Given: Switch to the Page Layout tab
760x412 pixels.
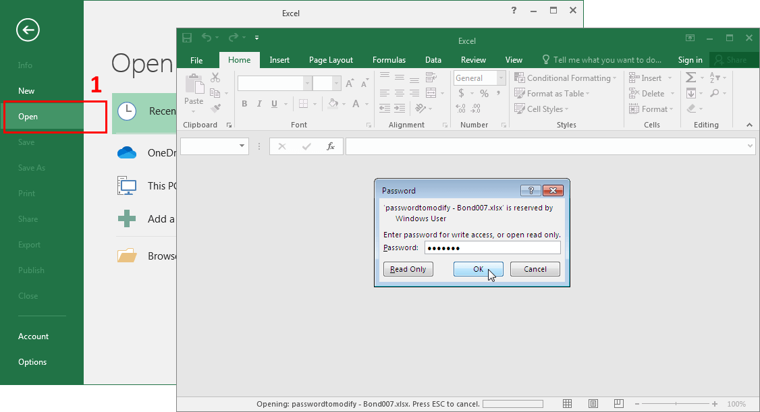Looking at the screenshot, I should tap(331, 60).
